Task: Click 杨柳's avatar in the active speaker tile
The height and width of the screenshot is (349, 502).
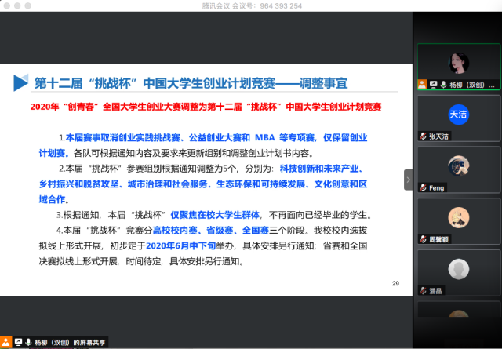Action: [458, 62]
